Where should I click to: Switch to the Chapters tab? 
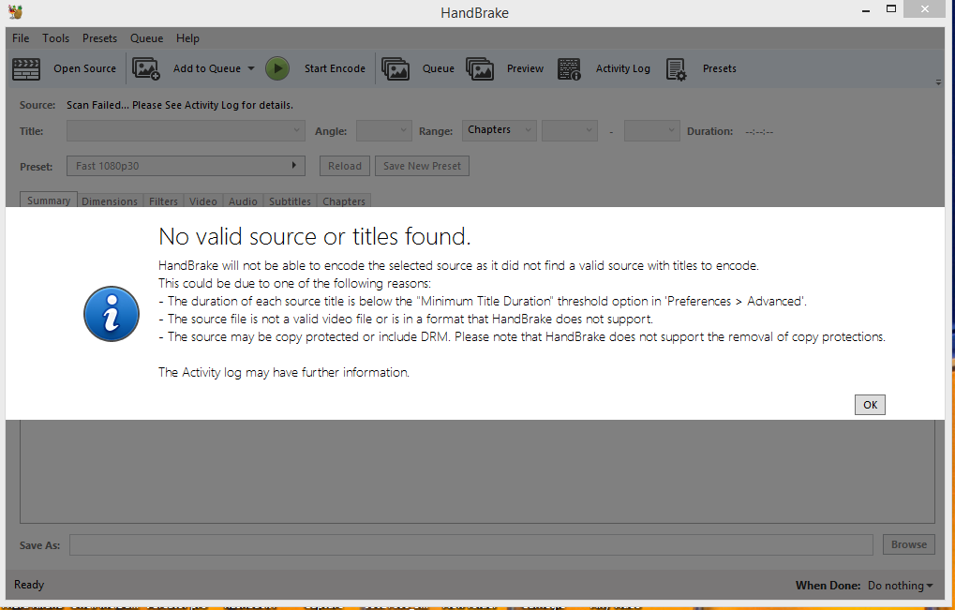pyautogui.click(x=344, y=201)
